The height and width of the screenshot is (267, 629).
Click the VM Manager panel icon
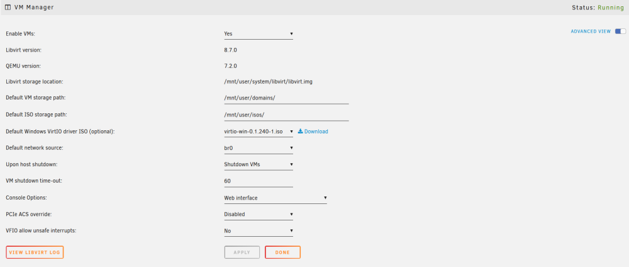8,7
